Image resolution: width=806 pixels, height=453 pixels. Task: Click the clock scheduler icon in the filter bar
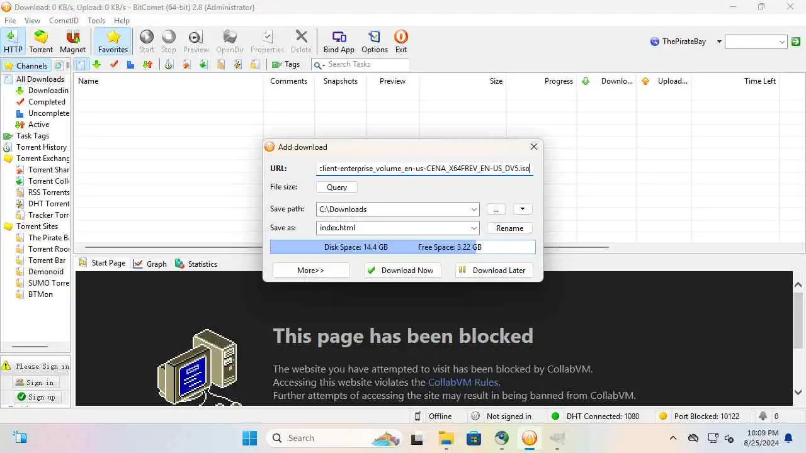pyautogui.click(x=169, y=64)
